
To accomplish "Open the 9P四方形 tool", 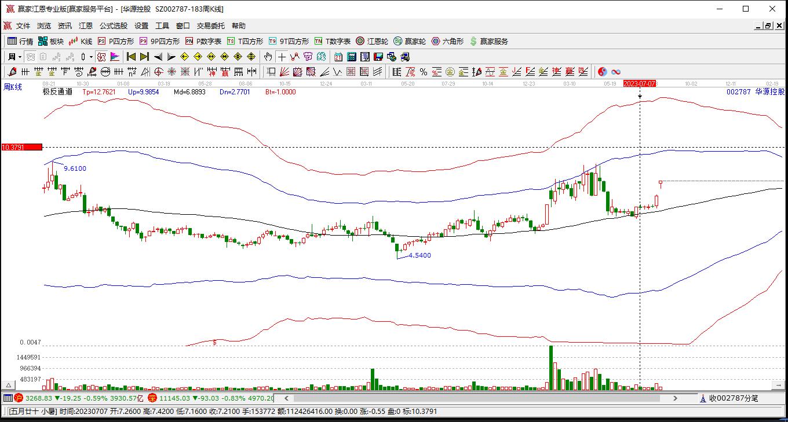I will 159,41.
